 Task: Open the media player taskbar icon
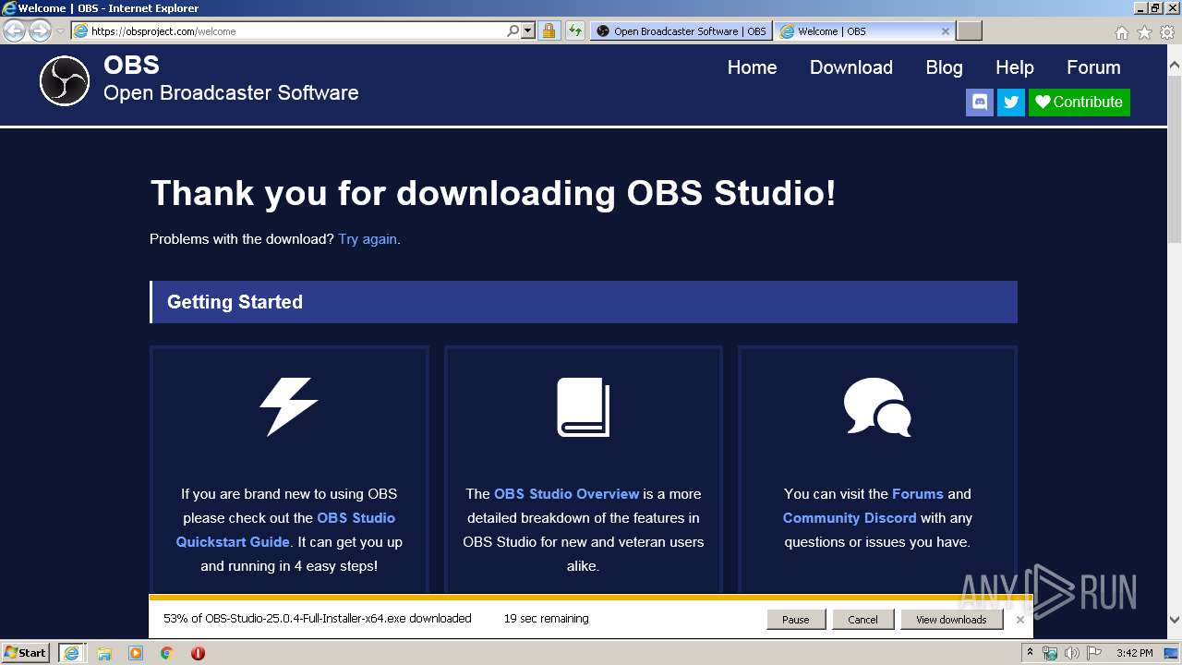(x=136, y=653)
